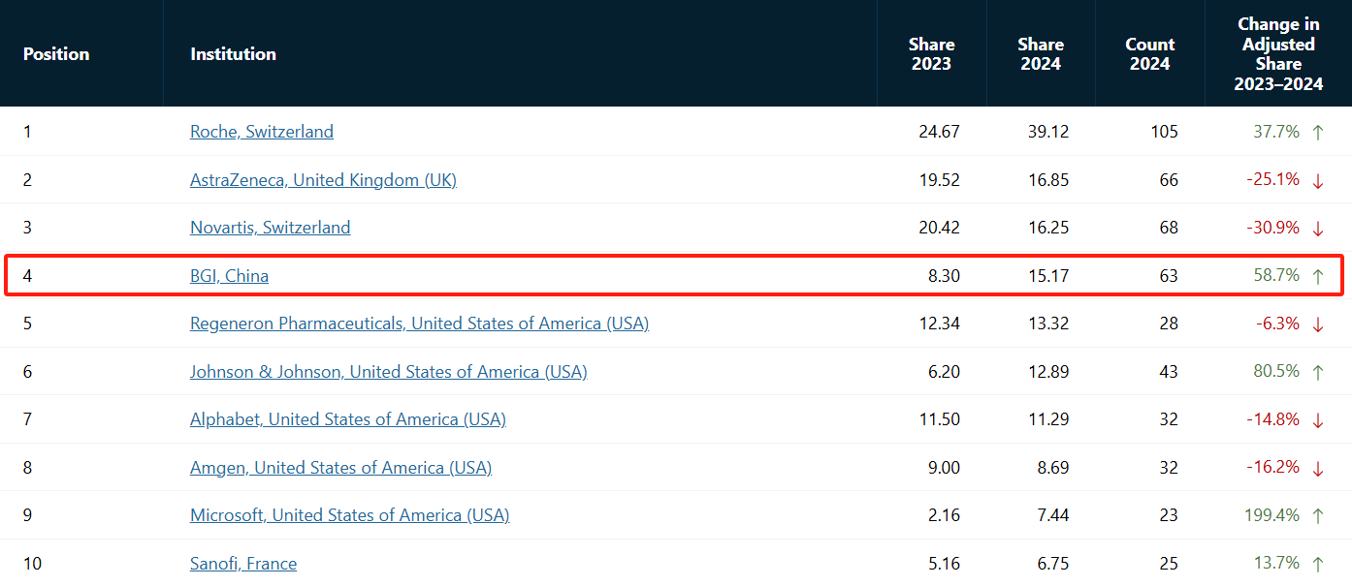Click the Count 2024 column header
The width and height of the screenshot is (1352, 586).
pos(1150,54)
